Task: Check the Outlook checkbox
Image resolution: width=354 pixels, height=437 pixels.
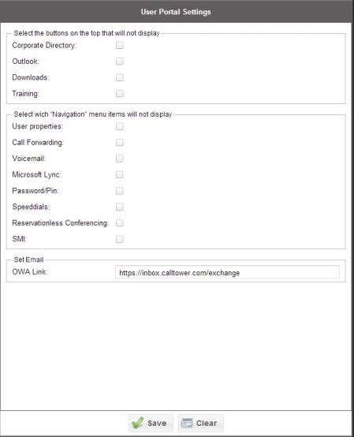Action: pyautogui.click(x=120, y=62)
